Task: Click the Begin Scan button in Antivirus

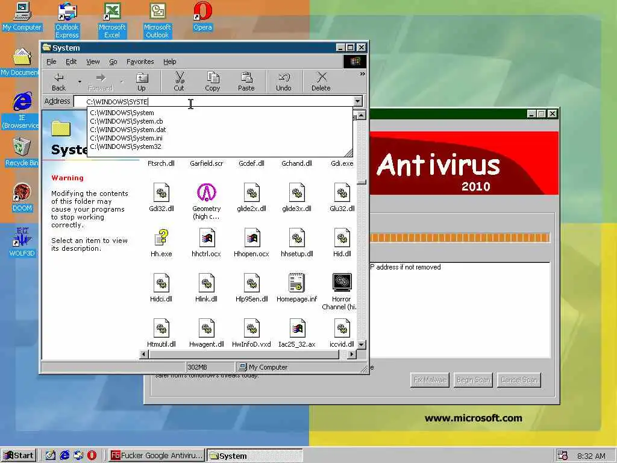Action: [473, 380]
